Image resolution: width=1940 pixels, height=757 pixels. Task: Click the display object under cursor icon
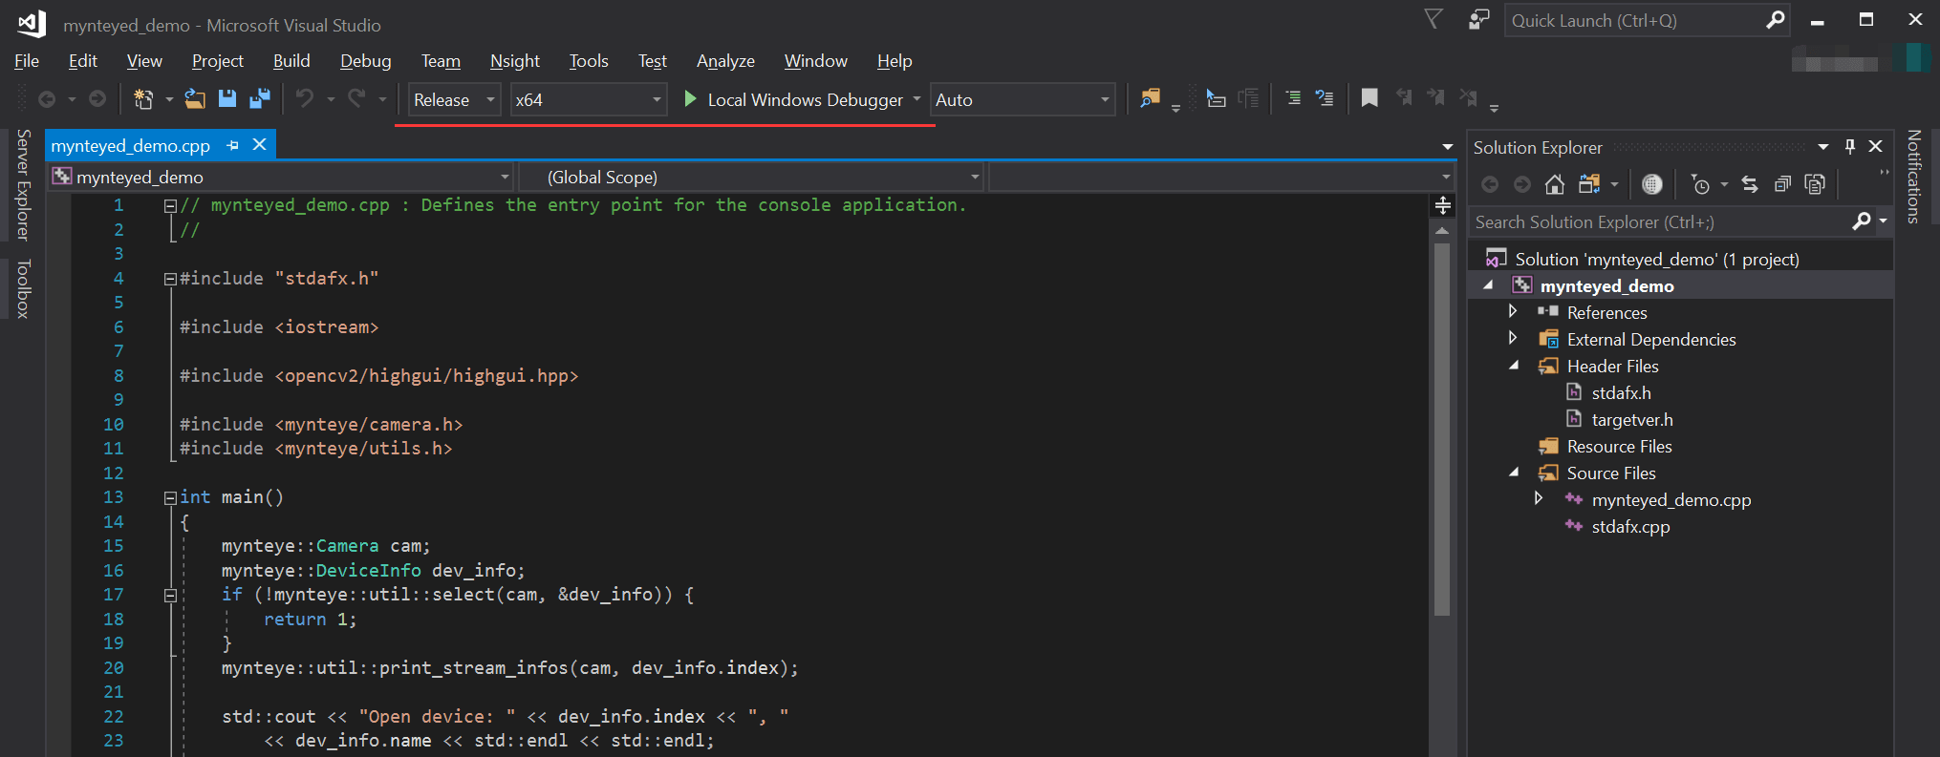1216,98
